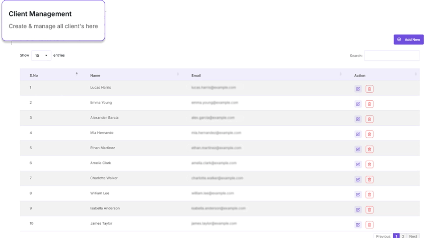This screenshot has width=431, height=238.
Task: Click Next in the pagination
Action: coord(413,236)
